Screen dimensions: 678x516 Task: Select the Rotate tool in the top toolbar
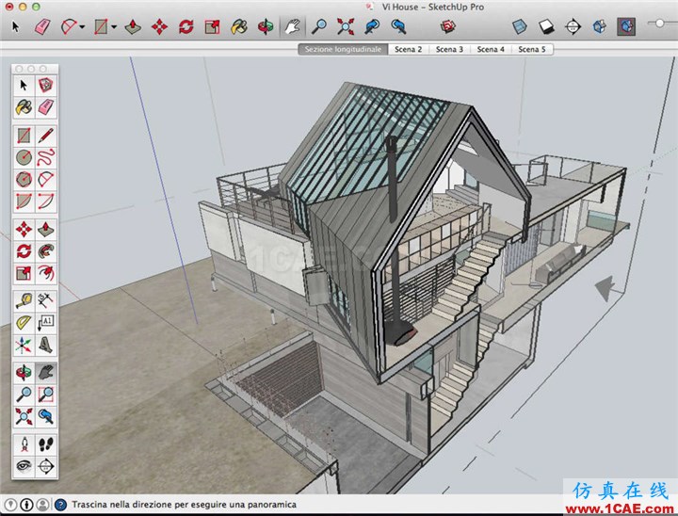pos(186,26)
